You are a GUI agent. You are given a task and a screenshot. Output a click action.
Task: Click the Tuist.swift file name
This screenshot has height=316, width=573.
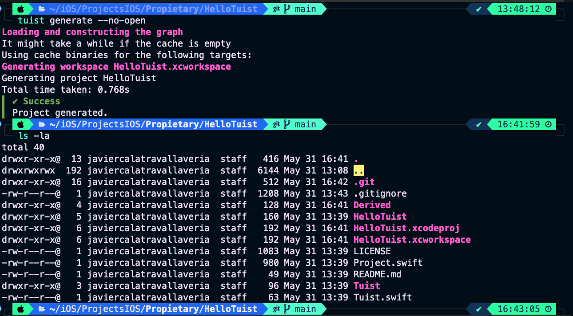pos(382,297)
